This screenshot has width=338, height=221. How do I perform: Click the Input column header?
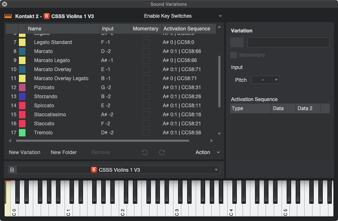116,29
